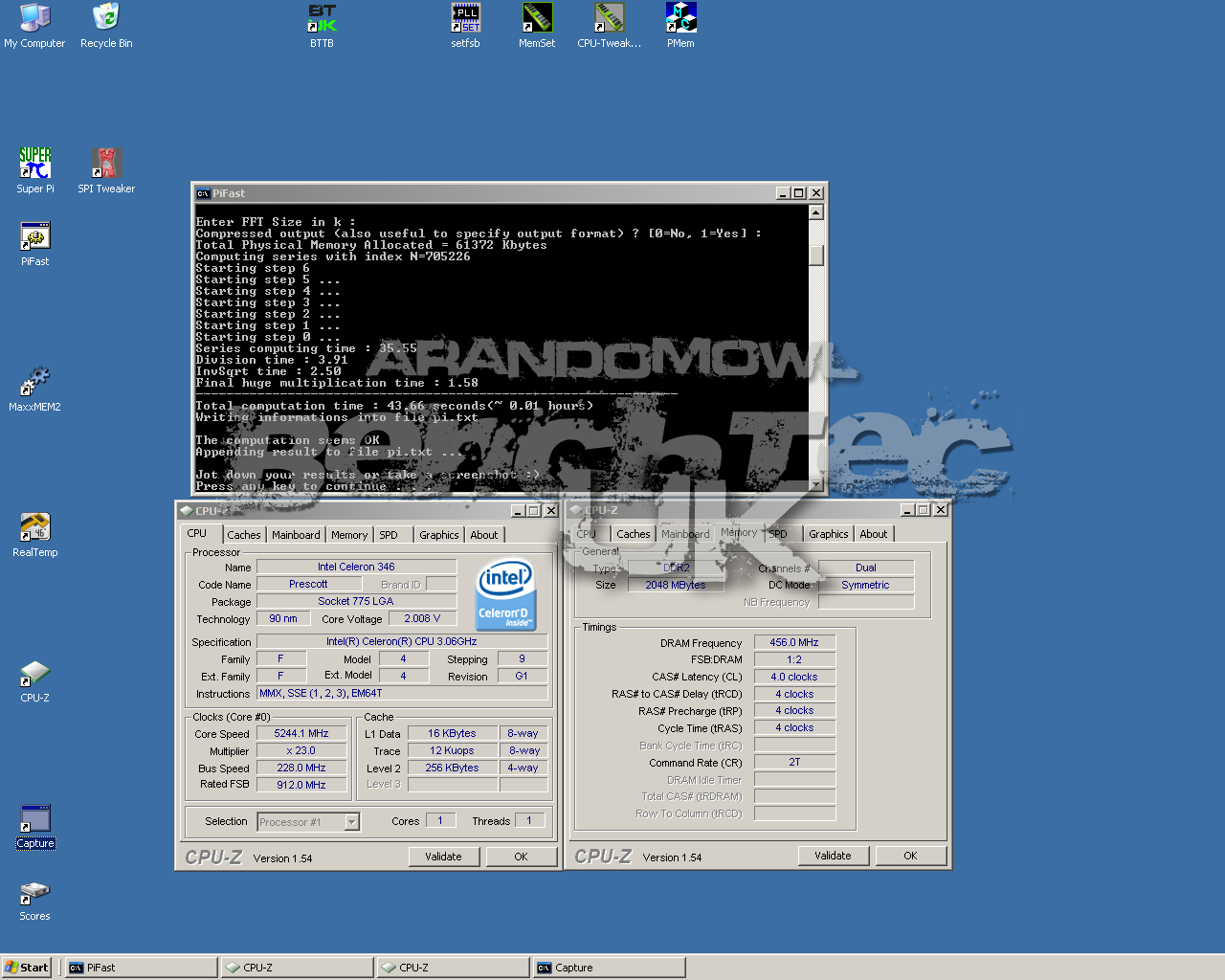This screenshot has width=1225, height=980.
Task: Activate the first CPU-Z taskbar button
Action: tap(297, 968)
